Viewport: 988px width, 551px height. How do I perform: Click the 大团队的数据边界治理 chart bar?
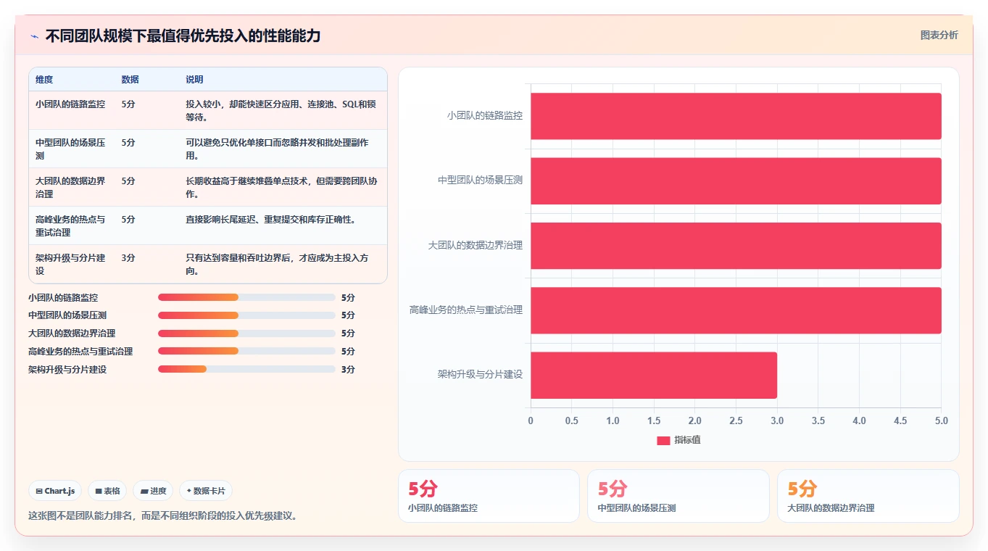pyautogui.click(x=736, y=246)
